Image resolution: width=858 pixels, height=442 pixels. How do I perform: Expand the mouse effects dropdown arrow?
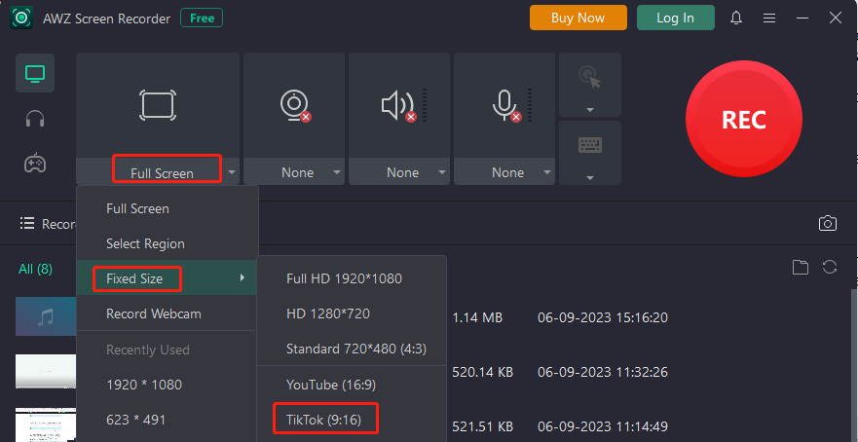pos(590,110)
